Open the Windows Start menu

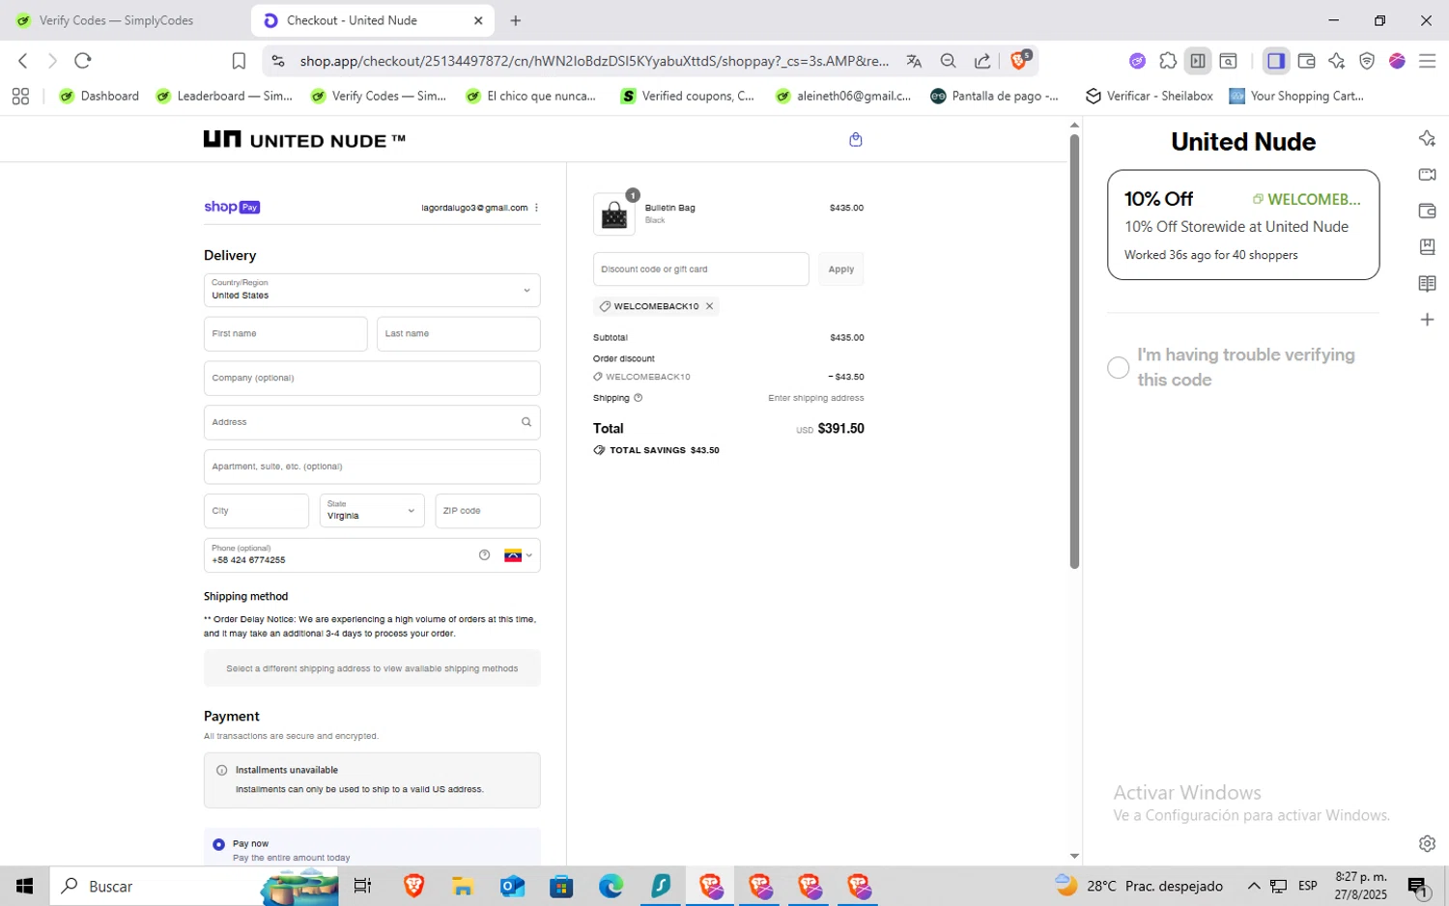[x=24, y=886]
